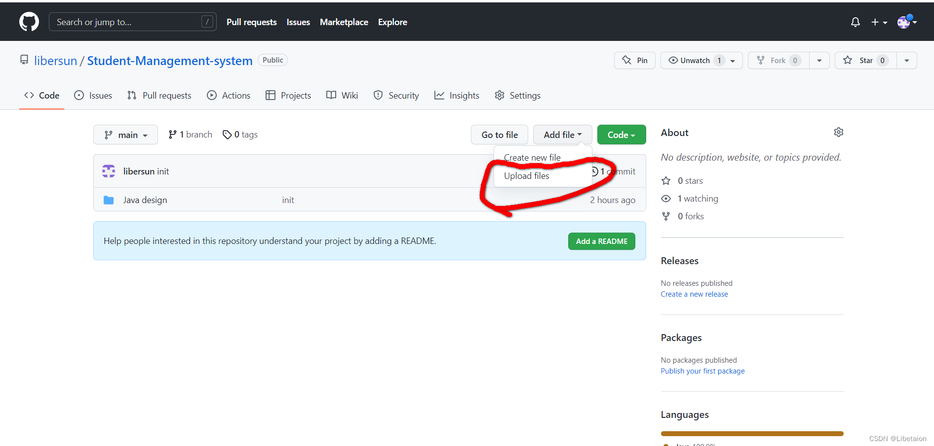Click Create a new release

click(694, 294)
